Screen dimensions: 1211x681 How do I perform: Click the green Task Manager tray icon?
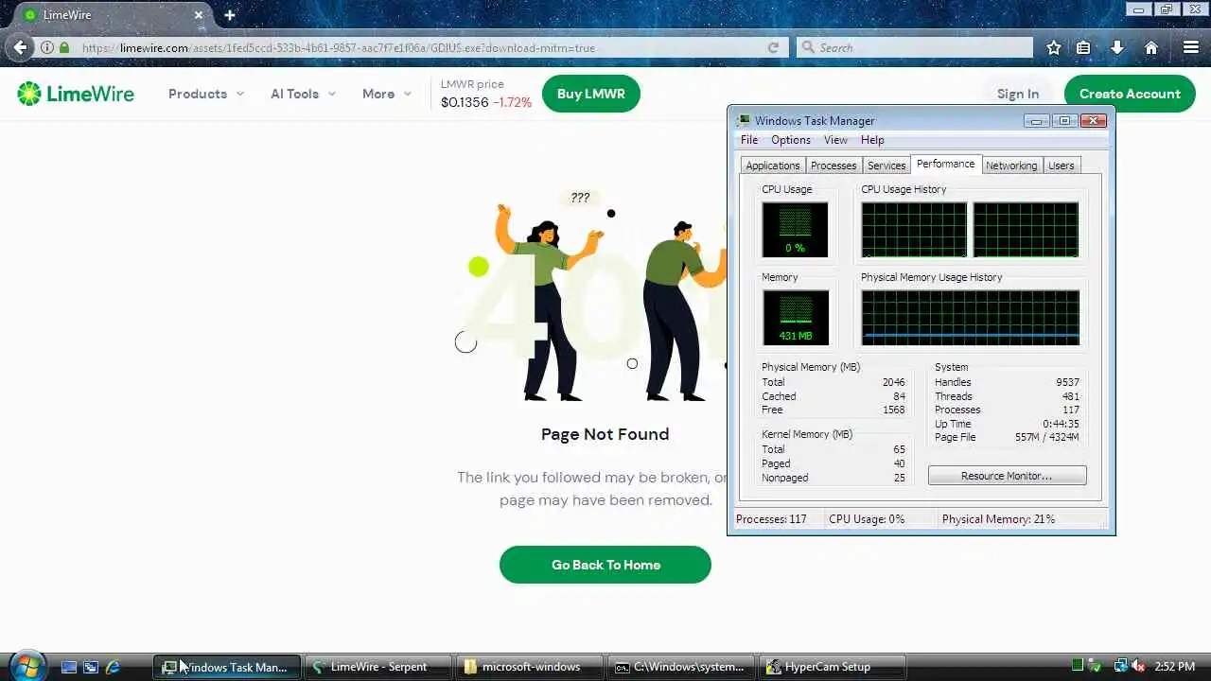coord(1078,667)
